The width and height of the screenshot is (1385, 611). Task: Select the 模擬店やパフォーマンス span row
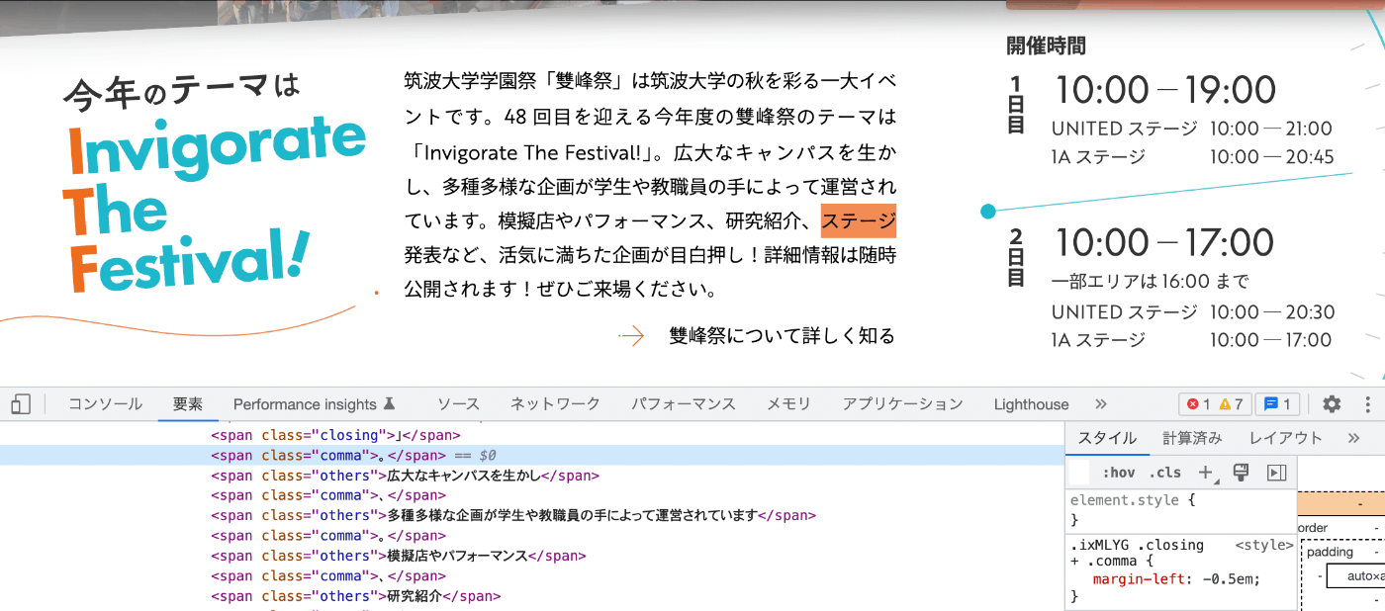[x=531, y=557]
